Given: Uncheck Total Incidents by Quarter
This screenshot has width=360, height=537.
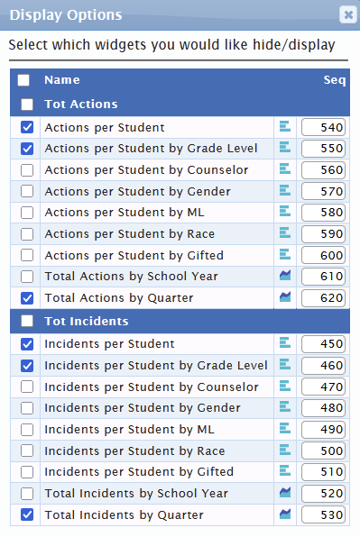Looking at the screenshot, I should coord(27,514).
